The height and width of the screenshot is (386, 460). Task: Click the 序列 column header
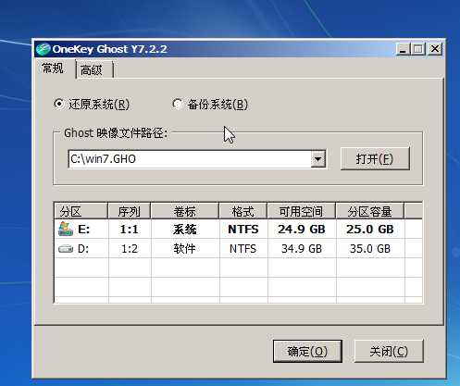pos(130,211)
